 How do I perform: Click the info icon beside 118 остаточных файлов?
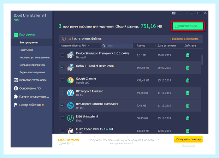pos(64,39)
